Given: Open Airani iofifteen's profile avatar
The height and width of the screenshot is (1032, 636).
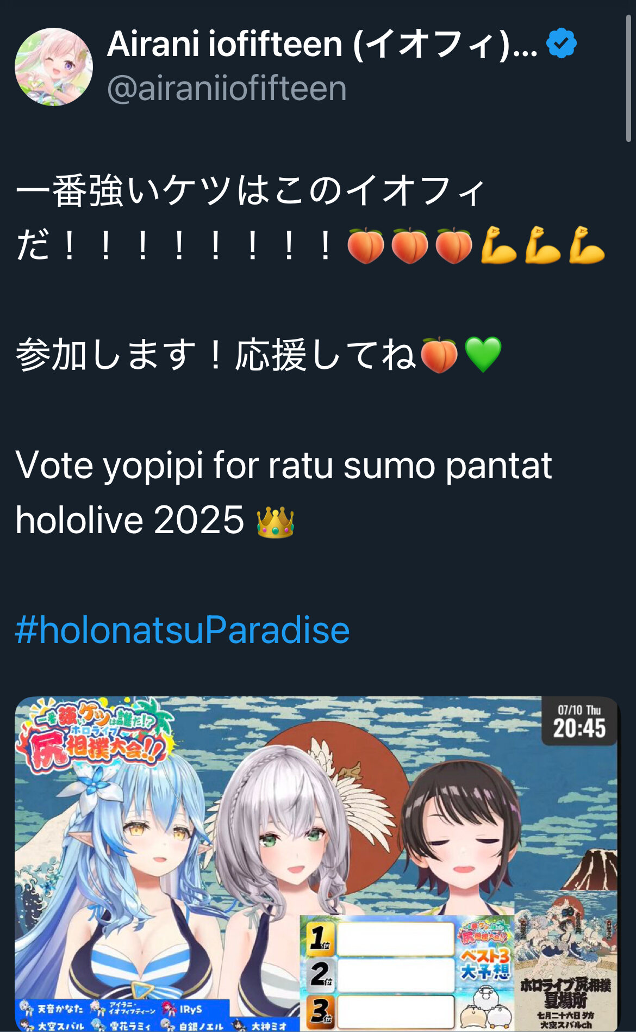Looking at the screenshot, I should pos(54,67).
